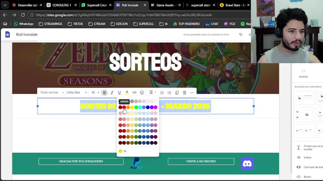Viewport: 323px width, 181px height.
Task: Pick the white swatch in grayscale row
Action: click(x=155, y=101)
